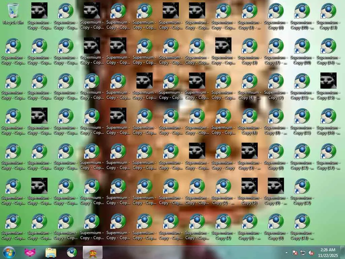Screen dimensions: 345x259
Task: Open shortcut labeled "Supermium - Copy (11) - ..."
Action: [x=302, y=86]
